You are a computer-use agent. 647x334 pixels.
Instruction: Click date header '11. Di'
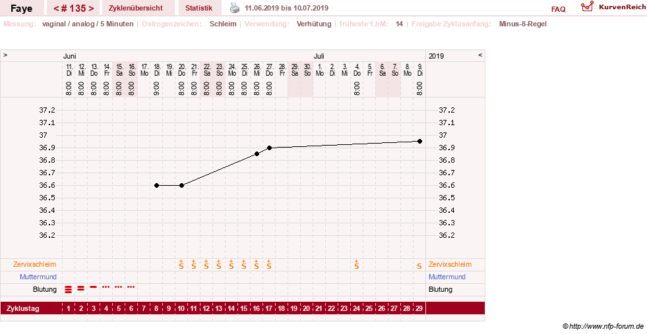(69, 70)
